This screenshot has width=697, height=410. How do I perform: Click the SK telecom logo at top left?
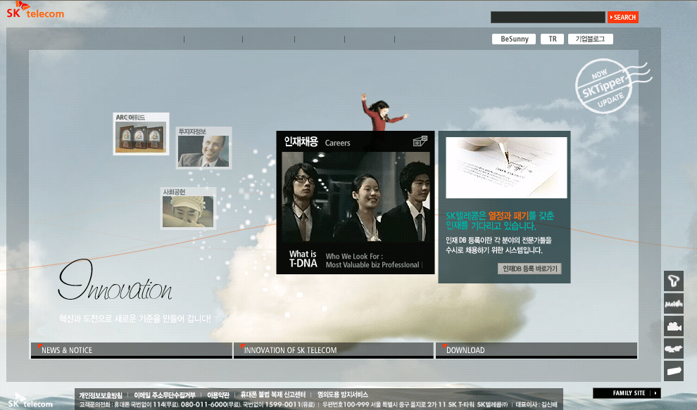36,13
